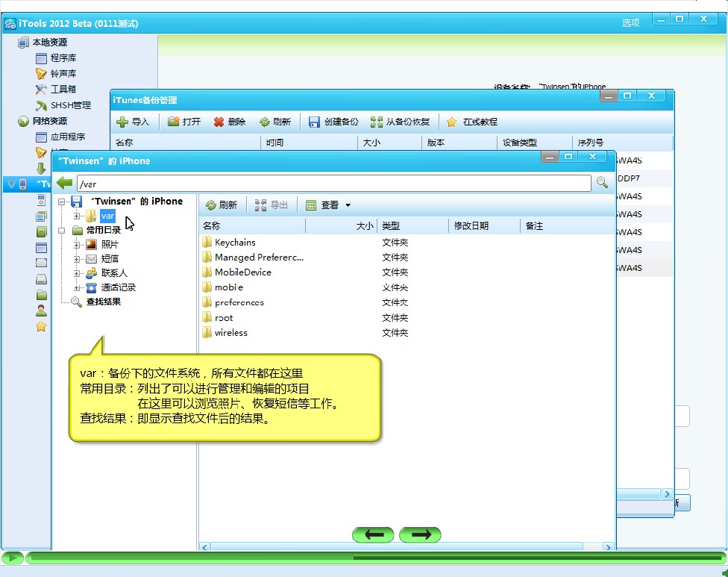
Task: Click the 刷新 refresh icon in file browser
Action: (211, 205)
